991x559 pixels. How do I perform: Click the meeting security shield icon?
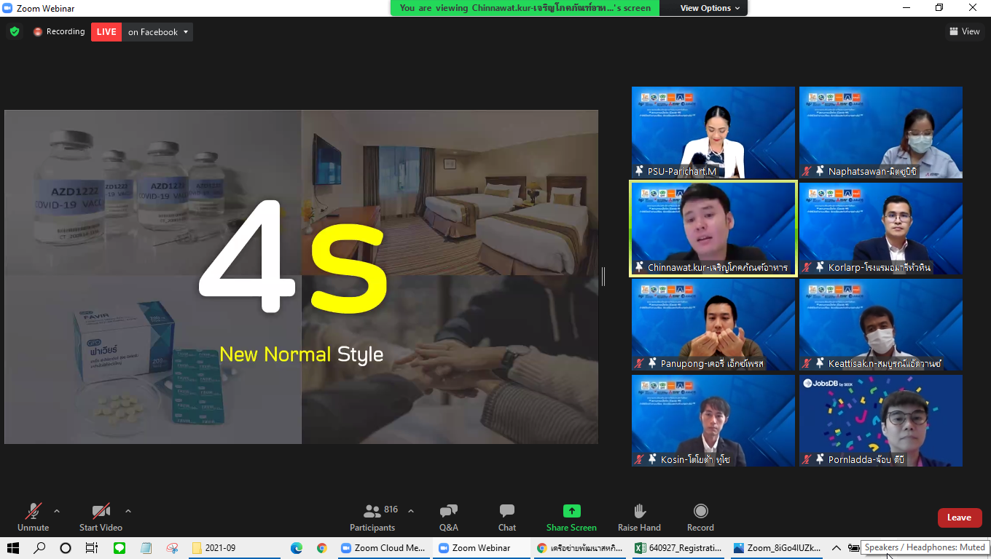click(14, 31)
